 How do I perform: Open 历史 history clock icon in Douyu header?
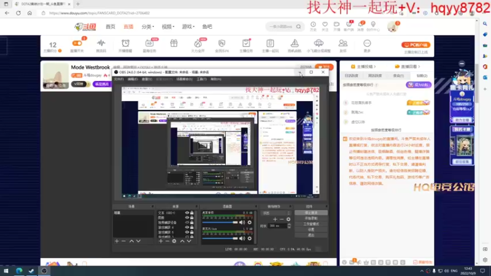pos(313,25)
